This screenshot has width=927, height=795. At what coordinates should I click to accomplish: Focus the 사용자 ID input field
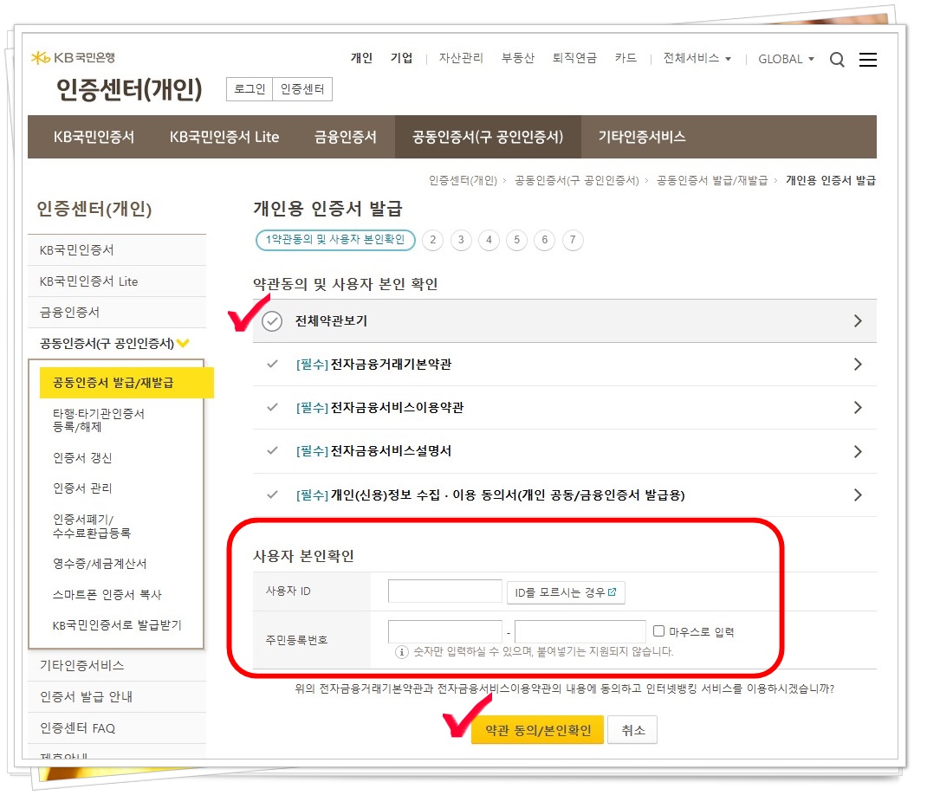point(445,591)
